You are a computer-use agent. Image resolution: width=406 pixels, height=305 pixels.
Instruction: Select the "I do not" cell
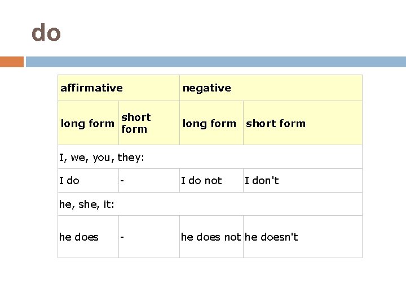coord(201,181)
